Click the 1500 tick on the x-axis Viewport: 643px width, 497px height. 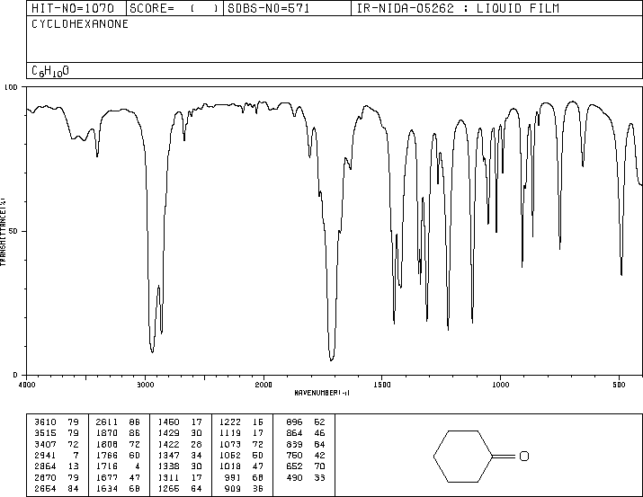[x=381, y=384]
